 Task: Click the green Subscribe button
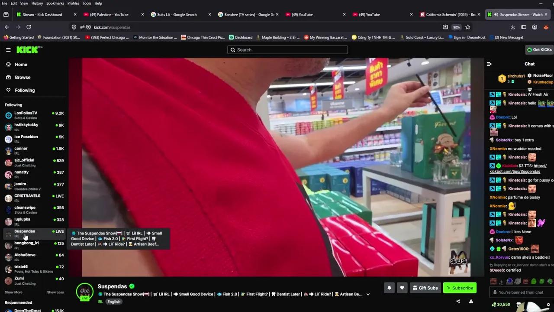(x=460, y=288)
